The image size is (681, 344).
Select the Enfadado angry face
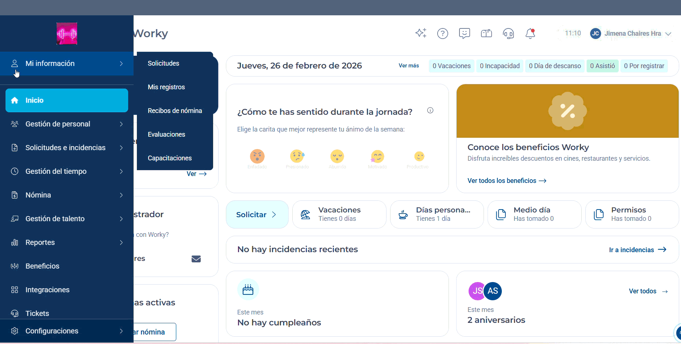[257, 156]
